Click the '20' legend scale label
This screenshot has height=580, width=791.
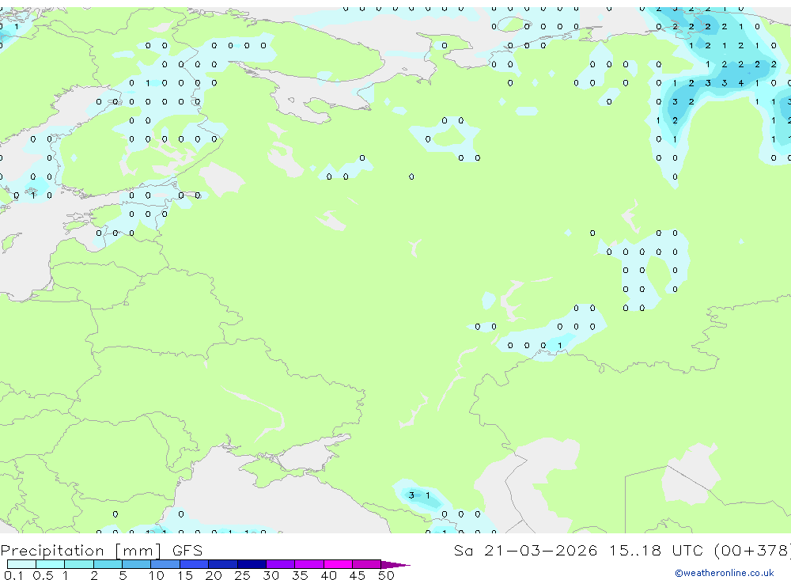214,575
